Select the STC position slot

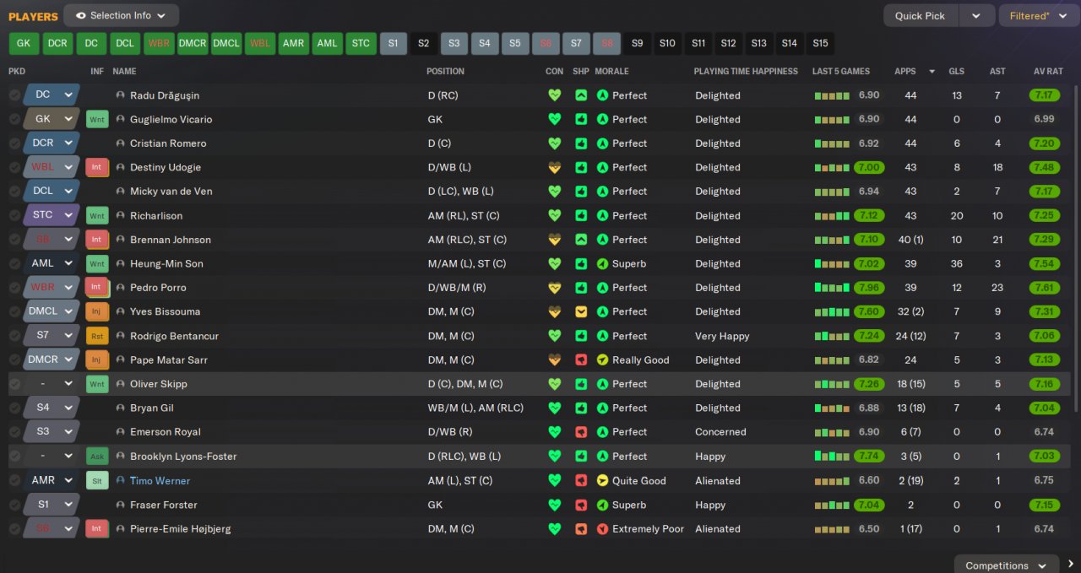click(361, 43)
